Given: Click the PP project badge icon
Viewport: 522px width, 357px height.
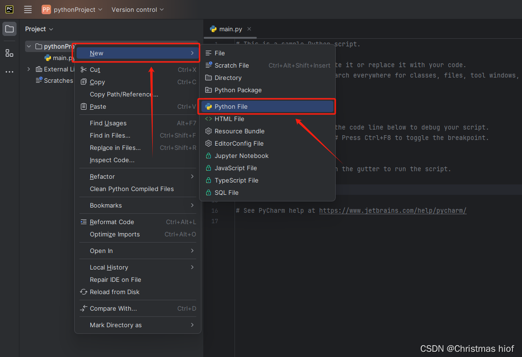Looking at the screenshot, I should (46, 9).
